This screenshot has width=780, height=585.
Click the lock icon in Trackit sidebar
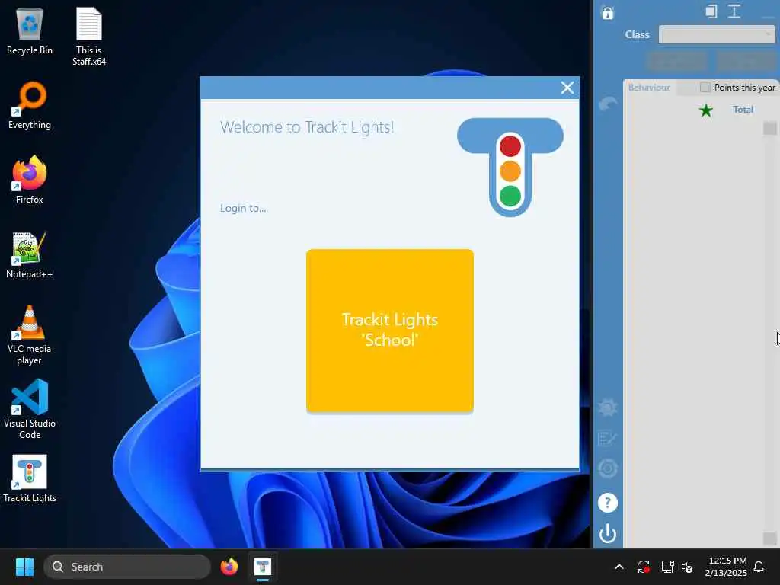pos(607,12)
